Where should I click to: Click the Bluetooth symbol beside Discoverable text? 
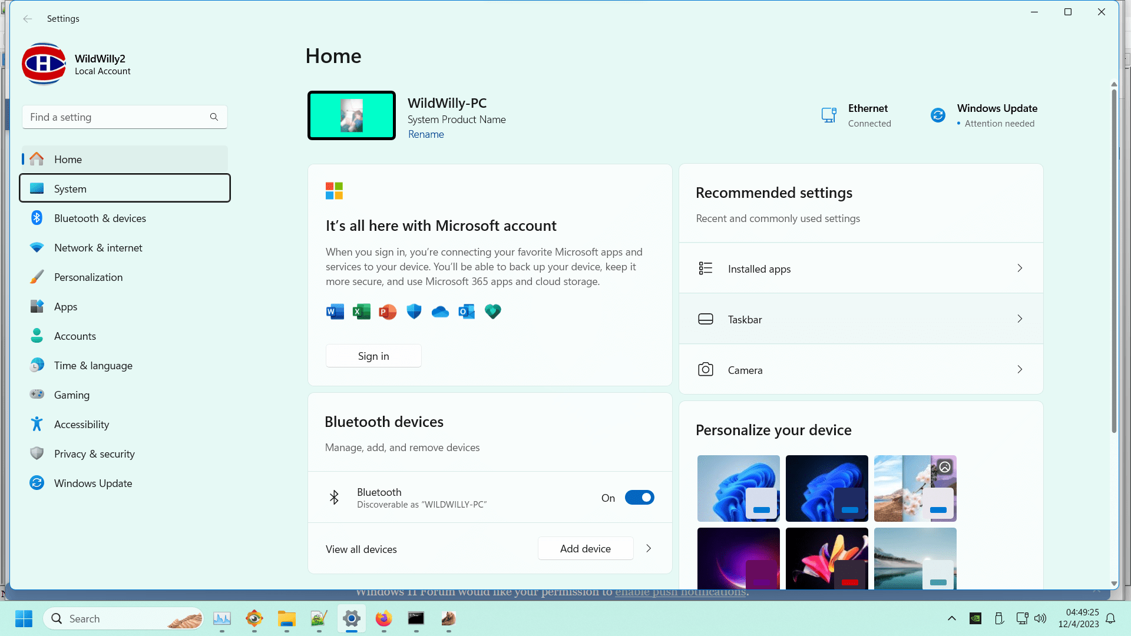(334, 498)
